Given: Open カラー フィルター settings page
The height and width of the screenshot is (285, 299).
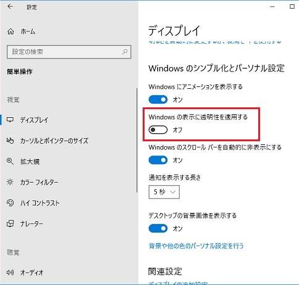Looking at the screenshot, I should tap(39, 182).
